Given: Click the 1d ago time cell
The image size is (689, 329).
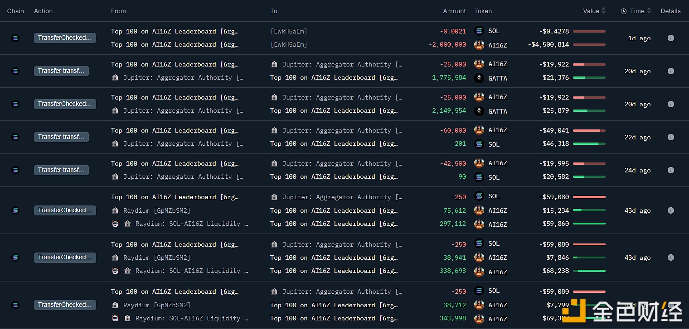Looking at the screenshot, I should pyautogui.click(x=639, y=38).
